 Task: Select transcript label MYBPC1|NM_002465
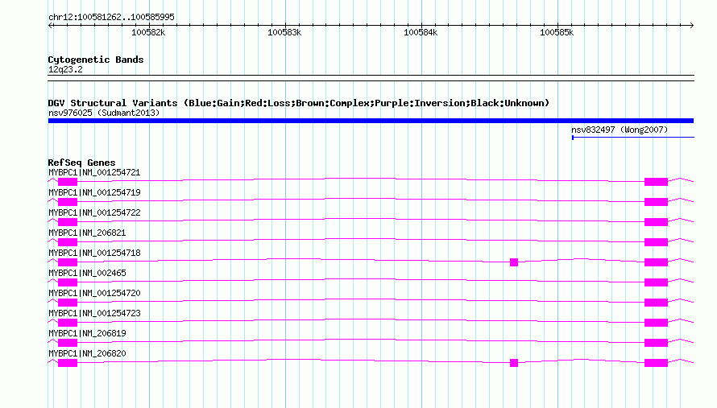[87, 274]
